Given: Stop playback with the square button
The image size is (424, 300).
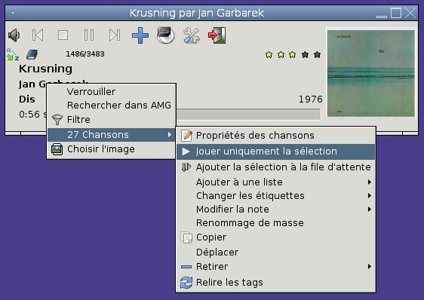Looking at the screenshot, I should (x=63, y=35).
